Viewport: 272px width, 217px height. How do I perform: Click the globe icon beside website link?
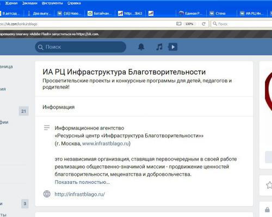pyautogui.click(x=47, y=194)
